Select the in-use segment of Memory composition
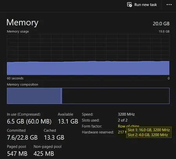 click(x=34, y=96)
